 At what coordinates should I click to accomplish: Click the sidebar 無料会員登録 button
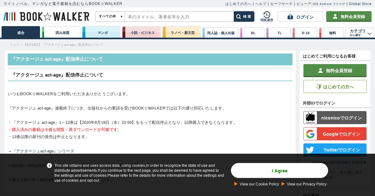point(335,71)
